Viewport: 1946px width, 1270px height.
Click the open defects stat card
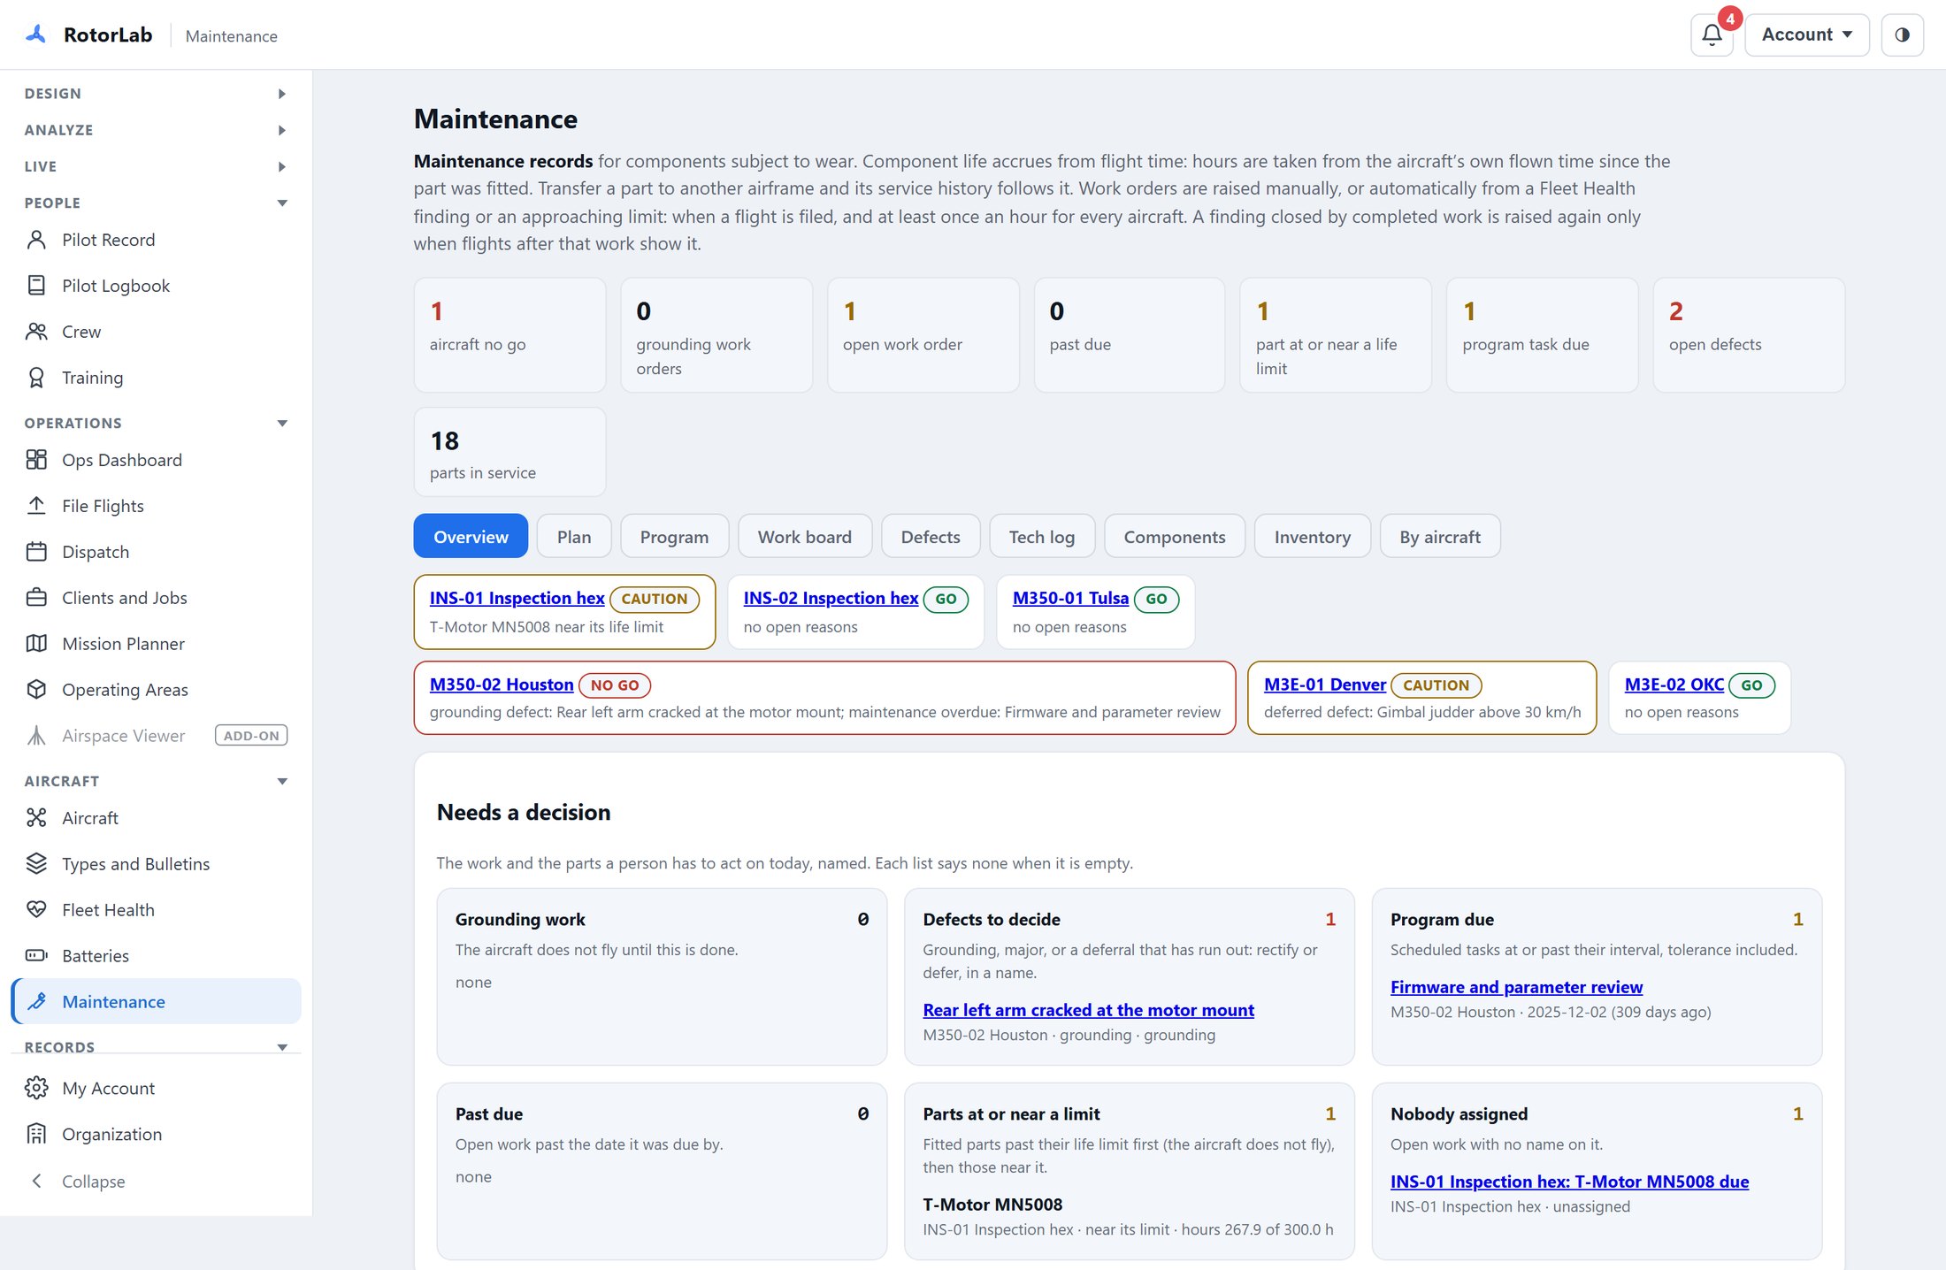point(1749,334)
